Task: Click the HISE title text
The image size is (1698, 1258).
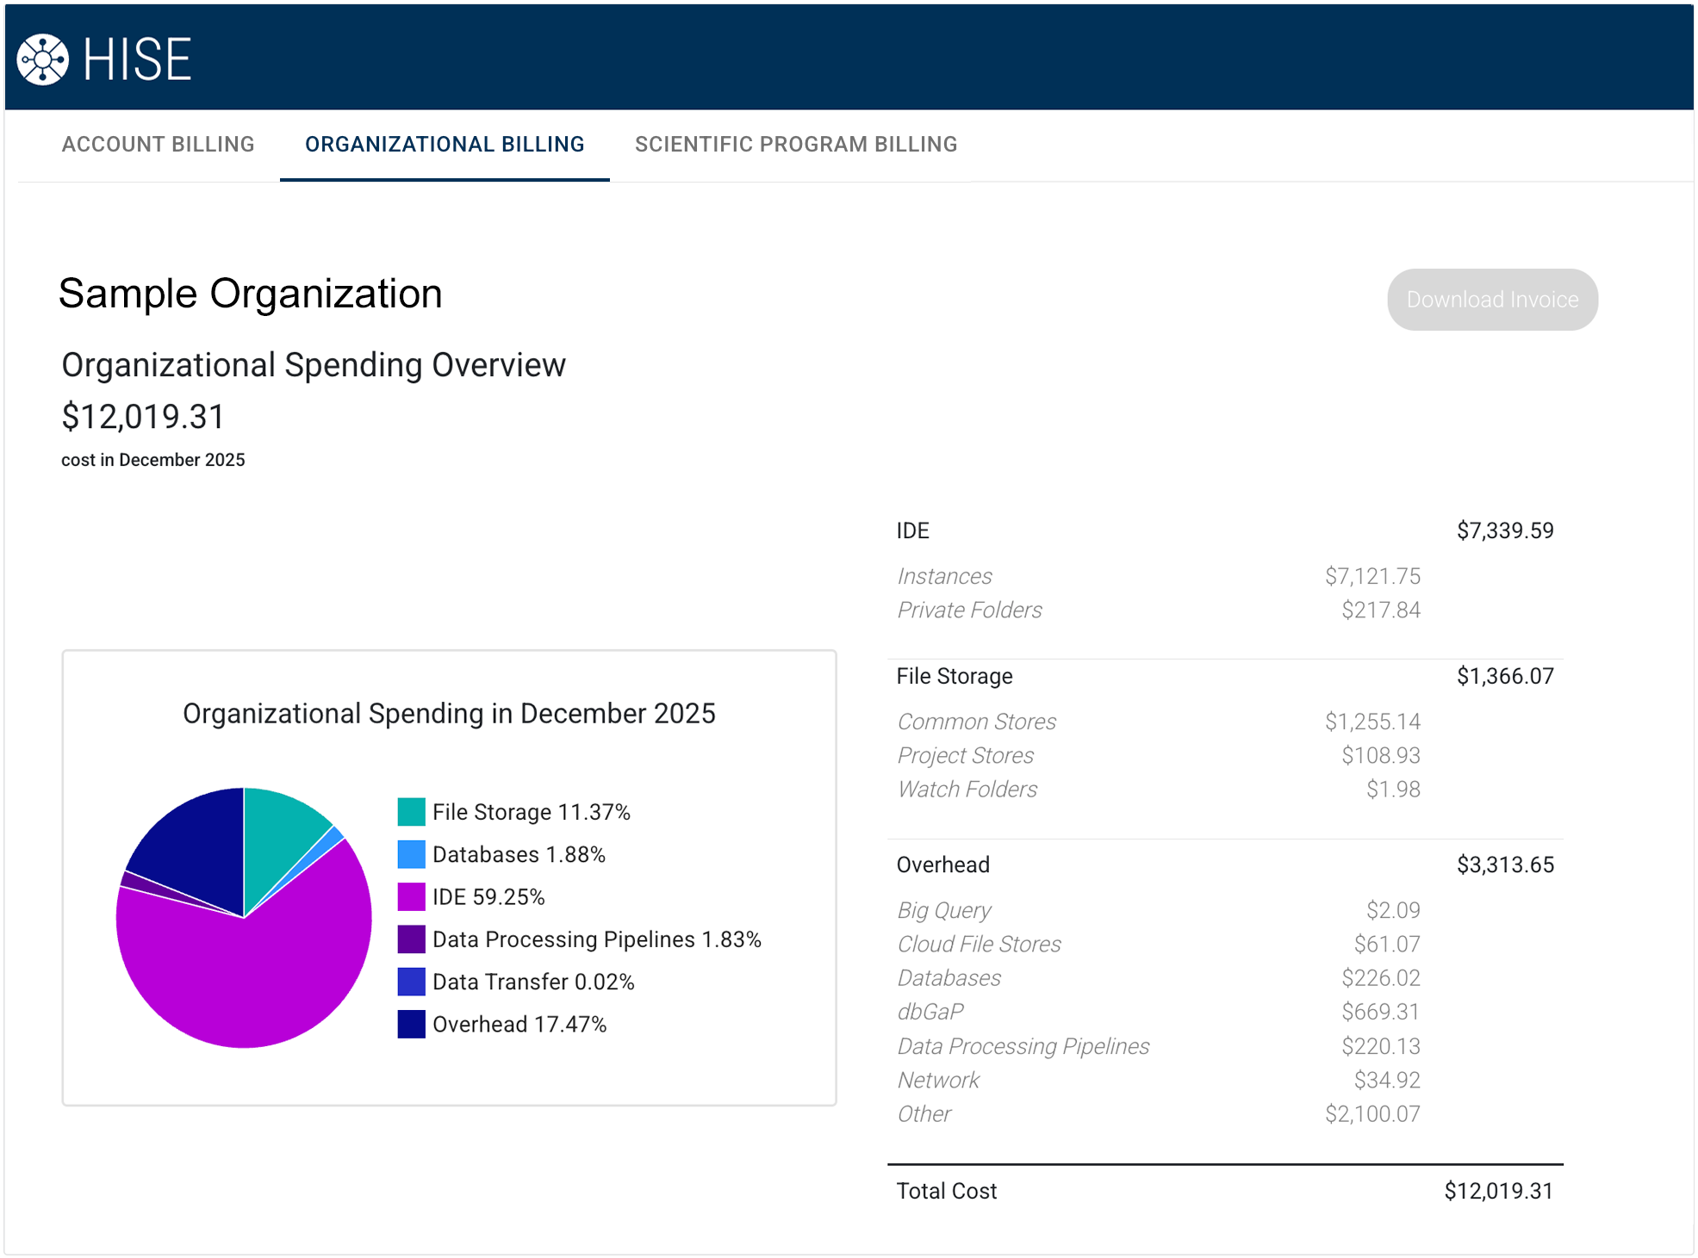Action: click(138, 59)
